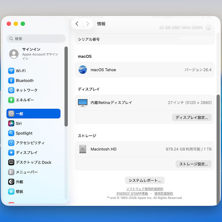
Task: Open アクセシビリティ icon in sidebar
Action: tap(11, 143)
